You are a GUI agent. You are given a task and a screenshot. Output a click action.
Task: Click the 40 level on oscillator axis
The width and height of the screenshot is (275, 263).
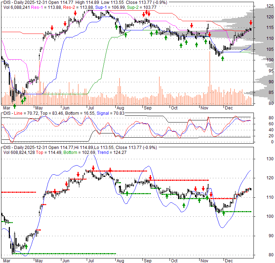tap(271, 130)
